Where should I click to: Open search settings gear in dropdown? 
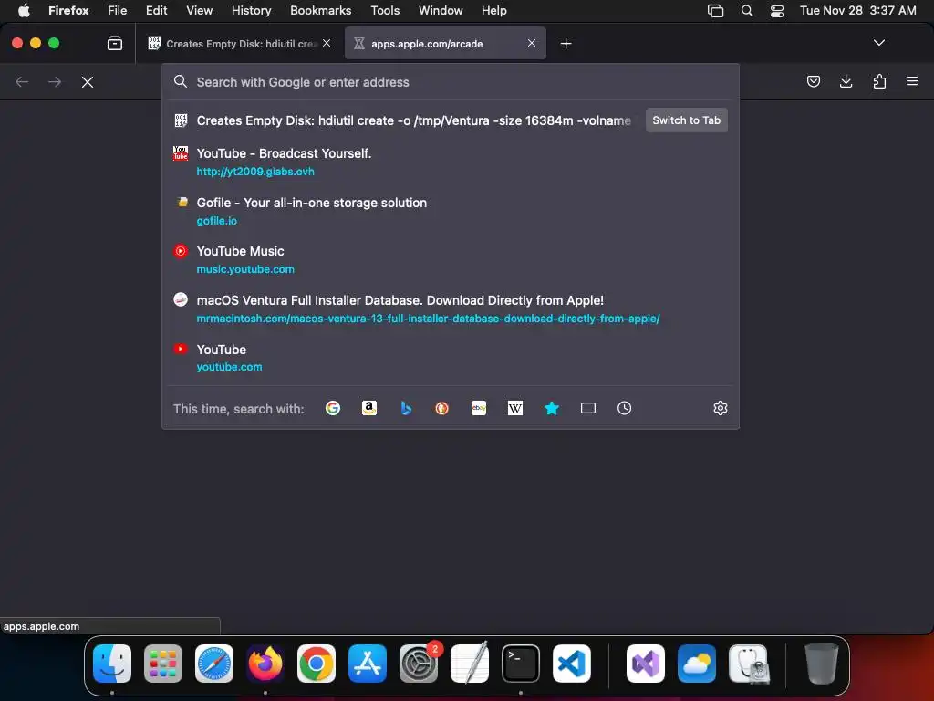pyautogui.click(x=721, y=408)
